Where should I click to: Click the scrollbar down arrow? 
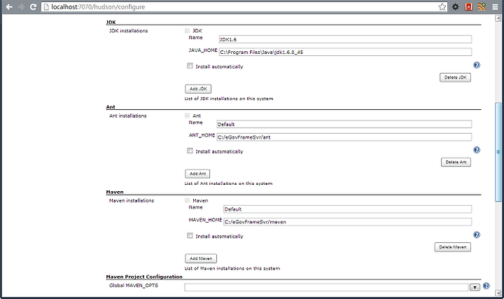pyautogui.click(x=498, y=293)
